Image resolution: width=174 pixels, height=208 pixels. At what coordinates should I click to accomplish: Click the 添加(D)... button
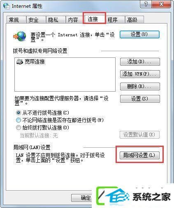[x=140, y=62]
